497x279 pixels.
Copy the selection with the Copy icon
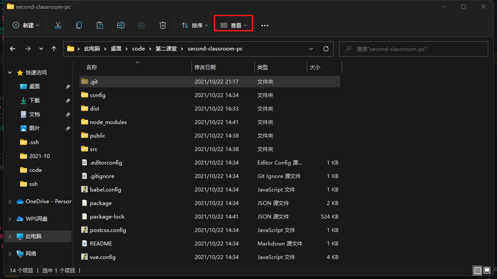click(79, 25)
